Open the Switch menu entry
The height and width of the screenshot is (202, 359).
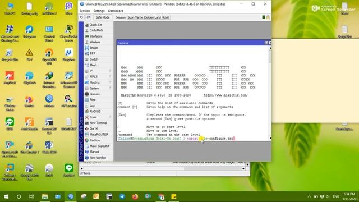[94, 59]
